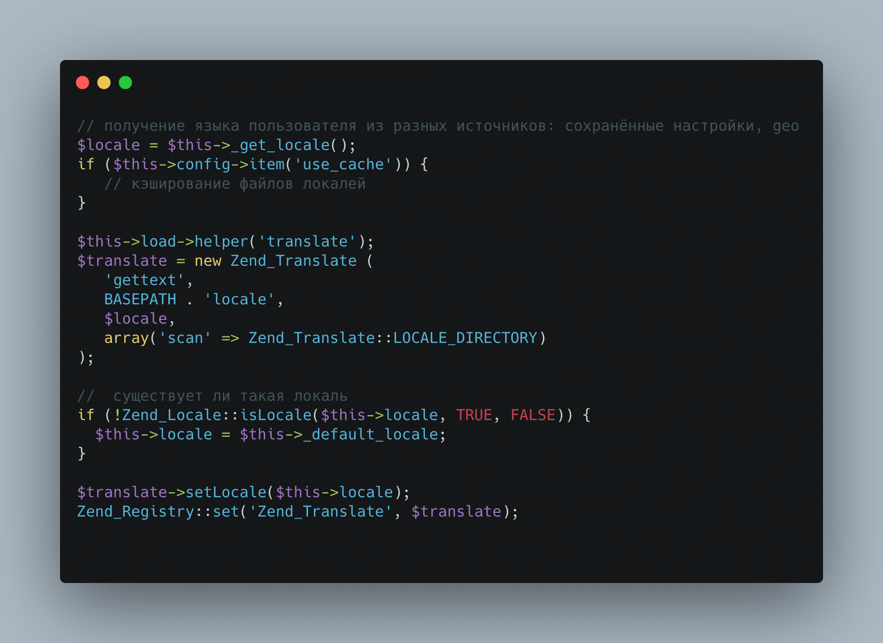The height and width of the screenshot is (643, 883).
Task: Click the Russian comment about caching locale files
Action: pos(235,184)
